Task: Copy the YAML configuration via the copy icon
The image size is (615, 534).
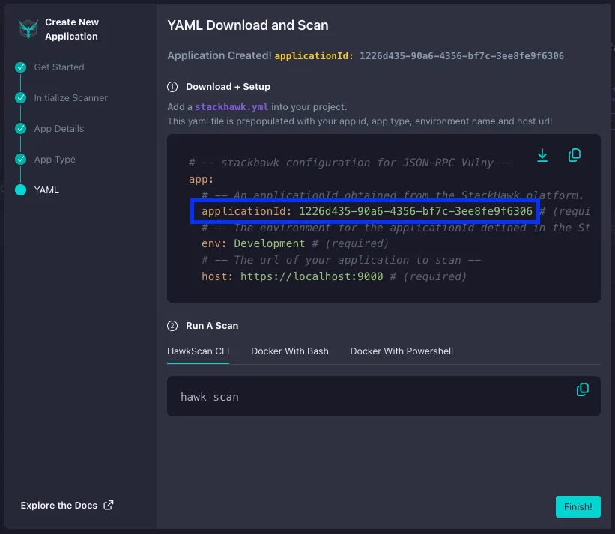Action: (575, 155)
